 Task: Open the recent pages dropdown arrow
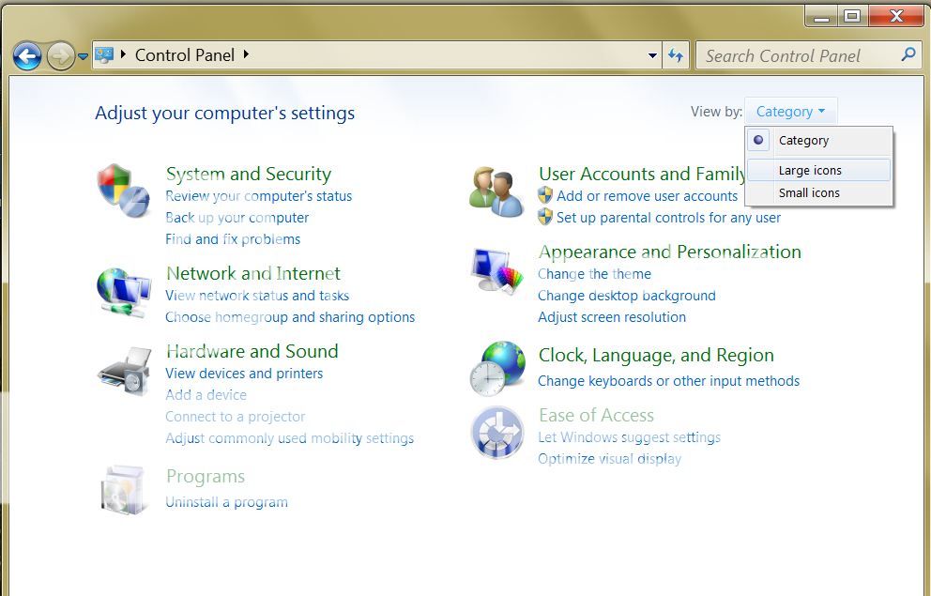[x=84, y=56]
